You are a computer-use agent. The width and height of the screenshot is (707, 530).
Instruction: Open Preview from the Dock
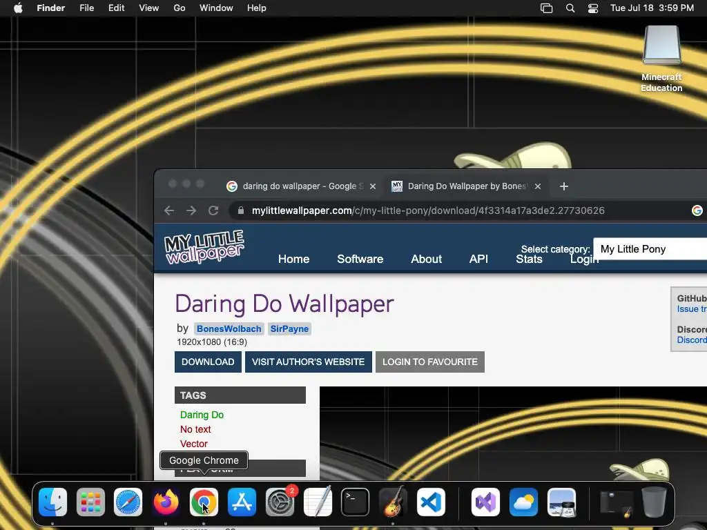click(561, 502)
